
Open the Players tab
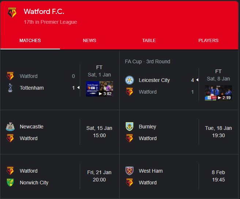coord(209,41)
